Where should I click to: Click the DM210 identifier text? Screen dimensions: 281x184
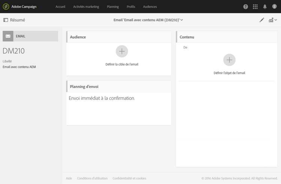click(x=13, y=51)
